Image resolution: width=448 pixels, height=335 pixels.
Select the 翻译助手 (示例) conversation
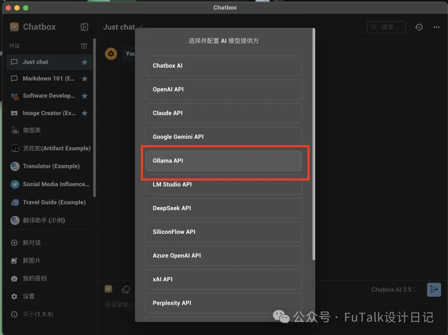tap(49, 220)
